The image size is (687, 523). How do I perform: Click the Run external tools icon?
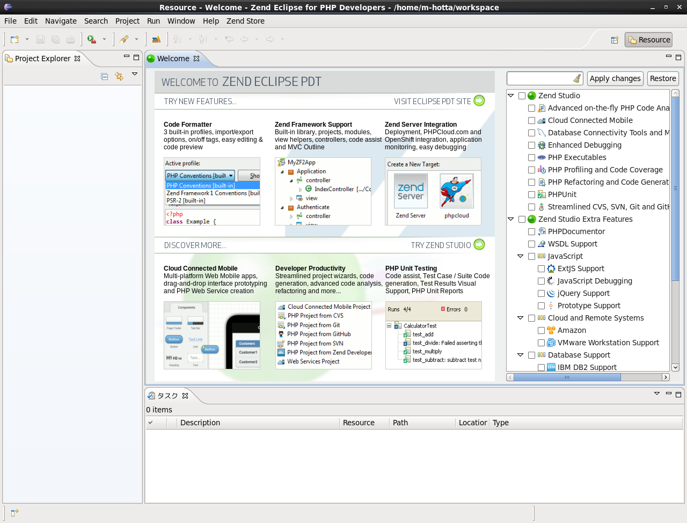[x=92, y=39]
